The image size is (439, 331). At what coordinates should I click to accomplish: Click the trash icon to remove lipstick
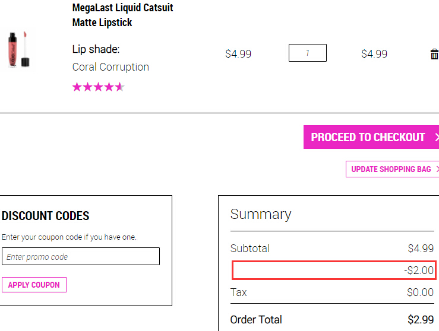[x=434, y=54]
